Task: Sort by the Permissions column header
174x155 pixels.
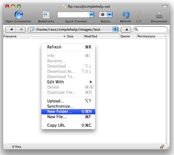Action: tap(151, 36)
